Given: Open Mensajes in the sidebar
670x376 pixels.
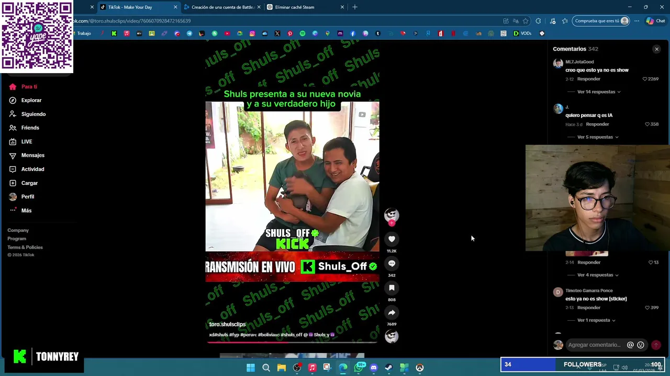Looking at the screenshot, I should click(x=27, y=155).
